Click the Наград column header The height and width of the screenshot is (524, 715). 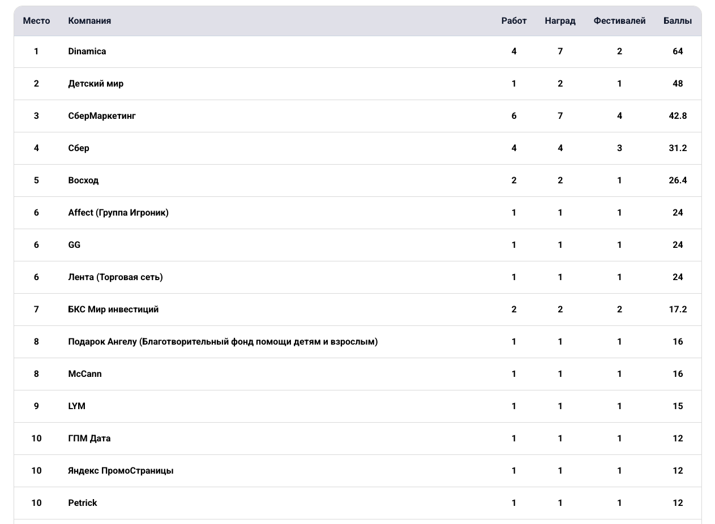click(x=560, y=21)
